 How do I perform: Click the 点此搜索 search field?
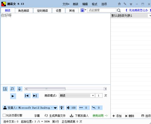[x=102, y=10]
